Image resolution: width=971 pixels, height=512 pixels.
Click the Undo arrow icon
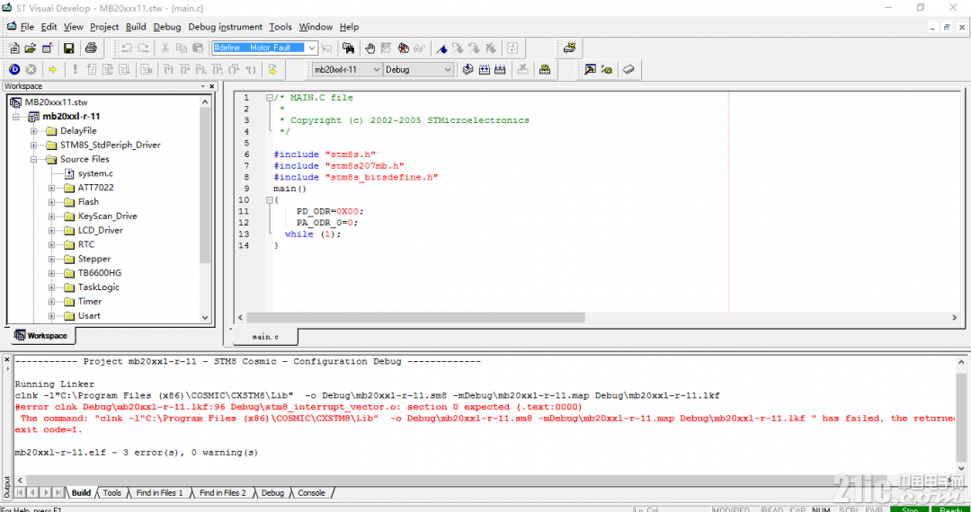(127, 48)
